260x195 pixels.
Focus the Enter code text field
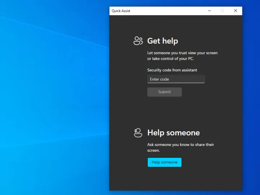coord(176,79)
